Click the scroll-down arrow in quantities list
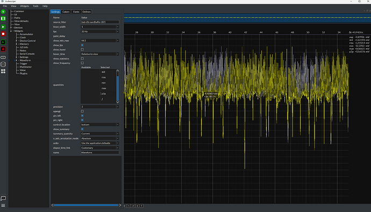The width and height of the screenshot is (371, 212). tap(118, 102)
